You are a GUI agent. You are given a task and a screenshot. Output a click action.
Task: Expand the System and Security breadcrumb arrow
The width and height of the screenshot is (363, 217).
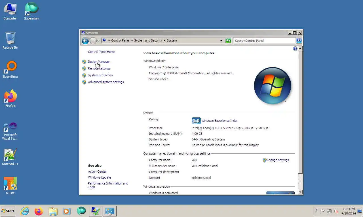[x=164, y=41]
